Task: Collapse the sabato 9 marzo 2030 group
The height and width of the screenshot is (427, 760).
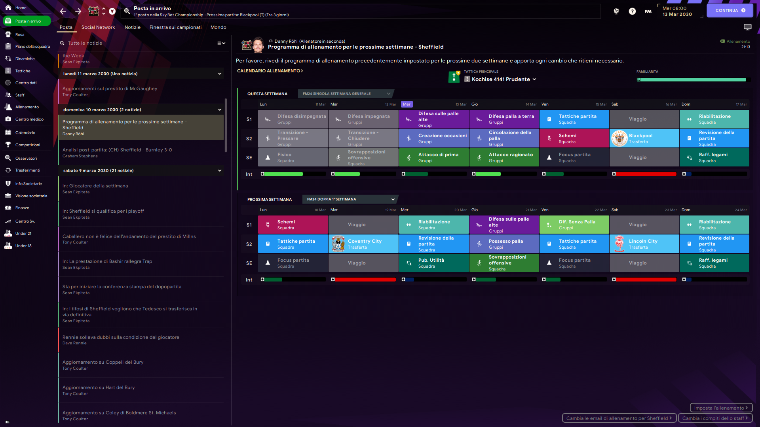Action: (219, 170)
